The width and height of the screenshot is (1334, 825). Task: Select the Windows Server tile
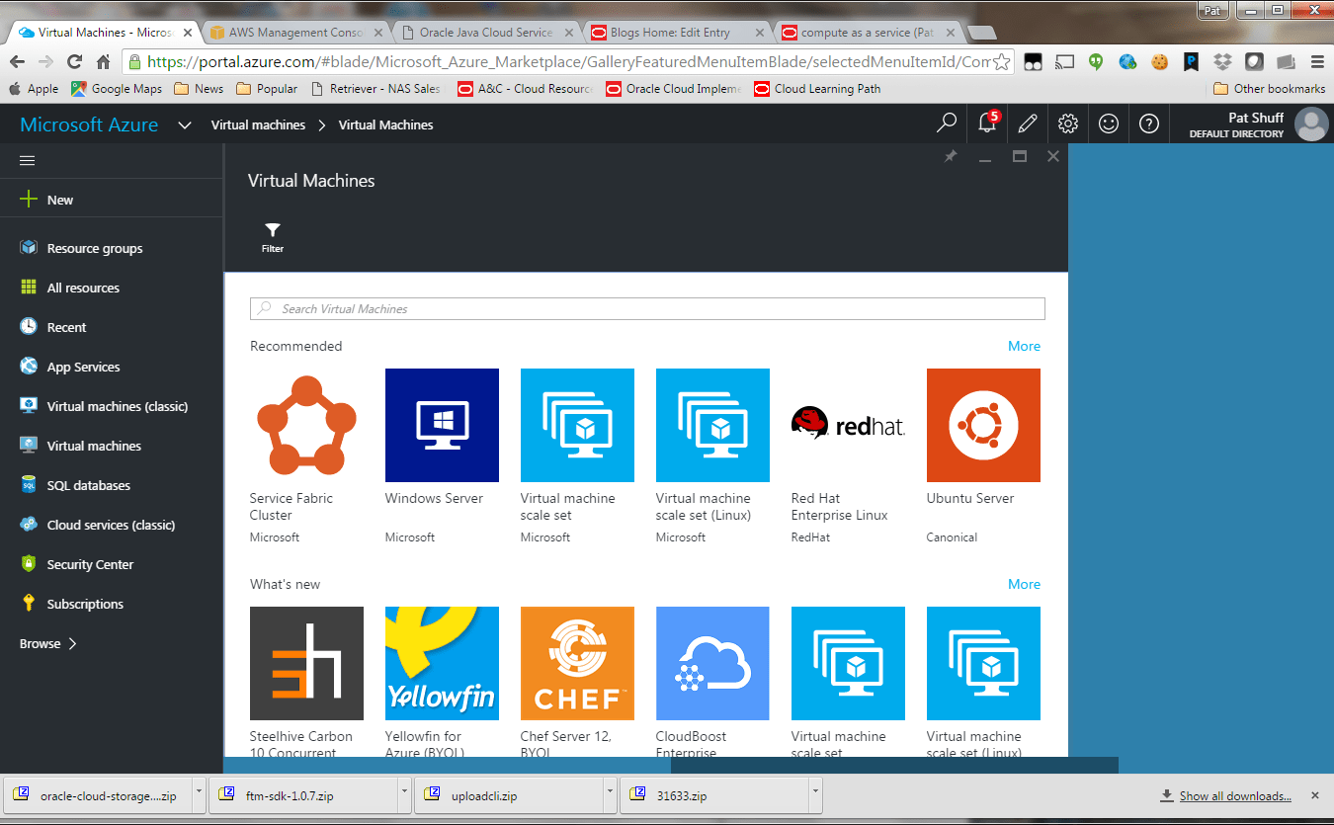[442, 456]
